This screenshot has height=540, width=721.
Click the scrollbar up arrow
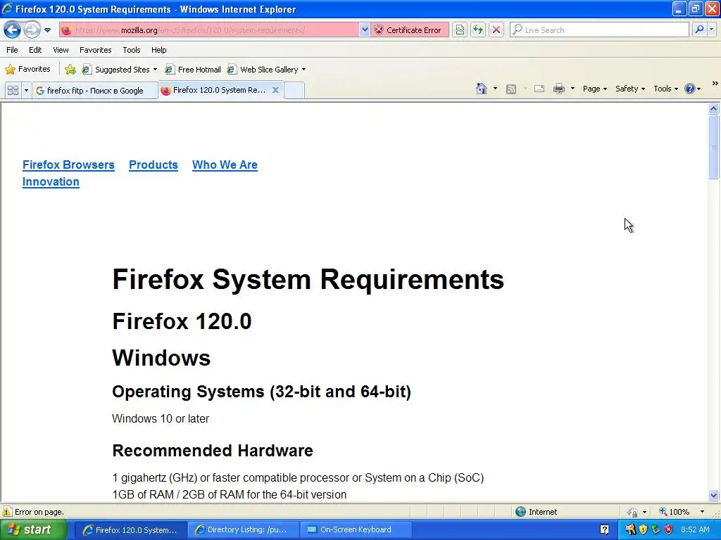[x=714, y=109]
